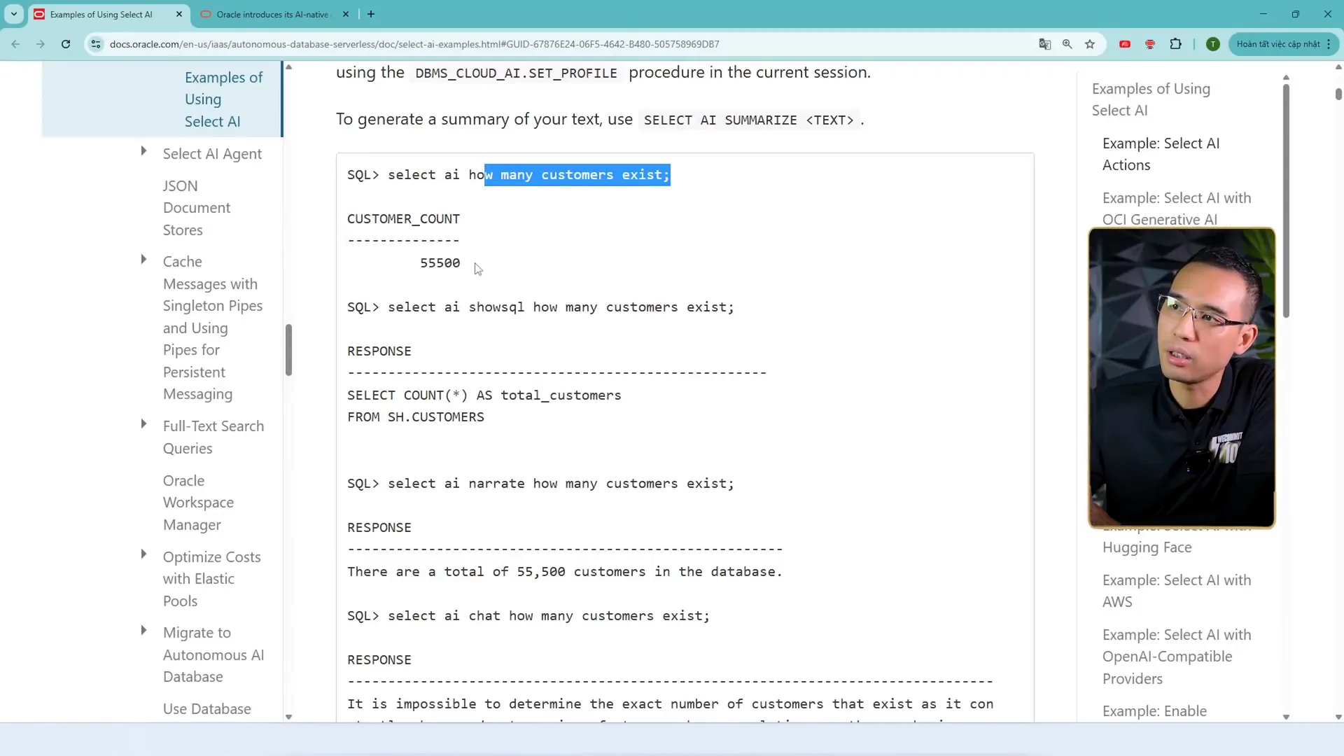1344x756 pixels.
Task: Expand the Migrate to Autonomous AI Database node
Action: point(143,630)
